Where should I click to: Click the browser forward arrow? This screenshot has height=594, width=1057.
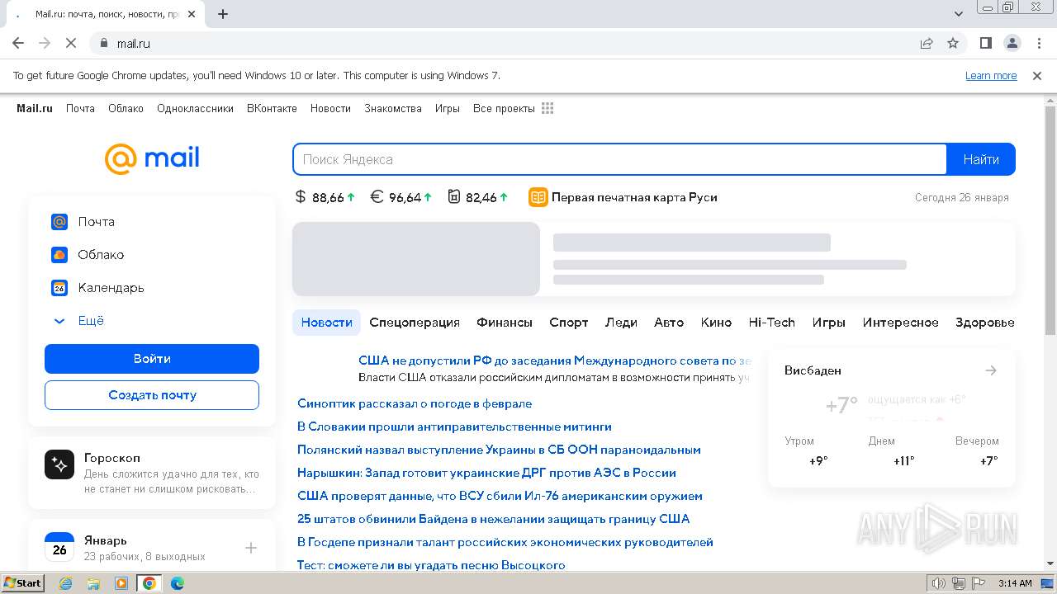(45, 43)
